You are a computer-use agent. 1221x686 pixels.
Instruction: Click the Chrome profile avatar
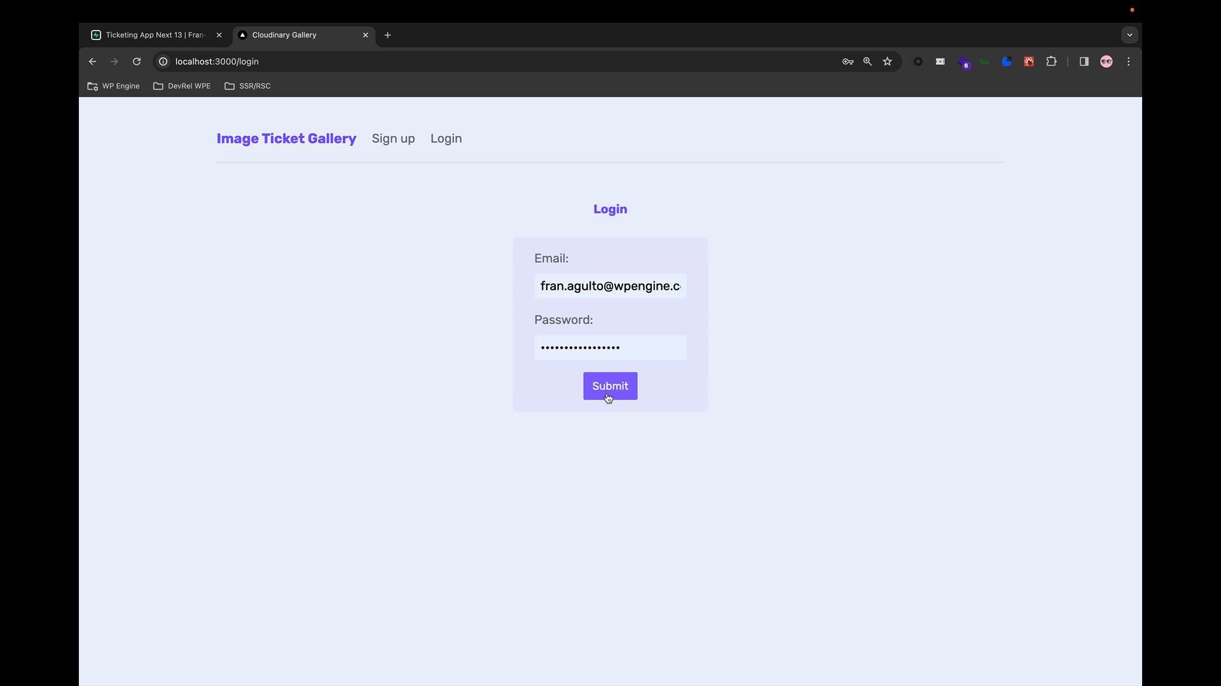(x=1107, y=62)
